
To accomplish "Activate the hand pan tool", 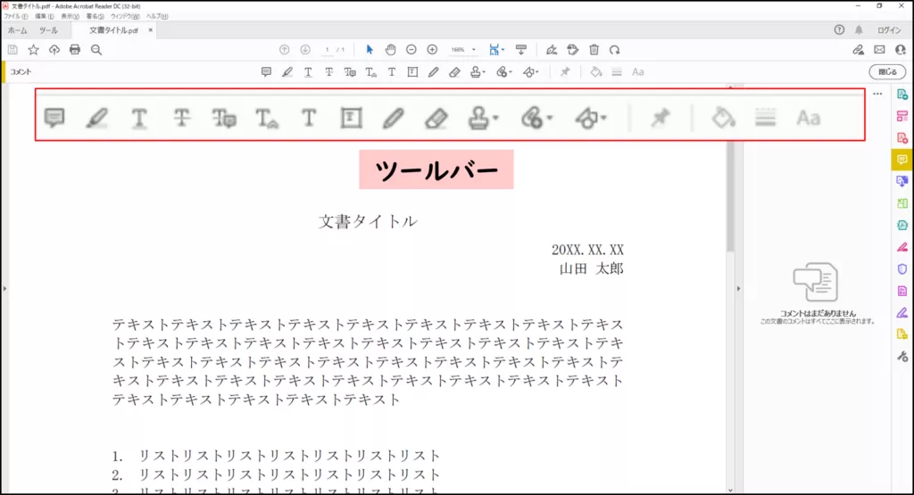I will (391, 50).
